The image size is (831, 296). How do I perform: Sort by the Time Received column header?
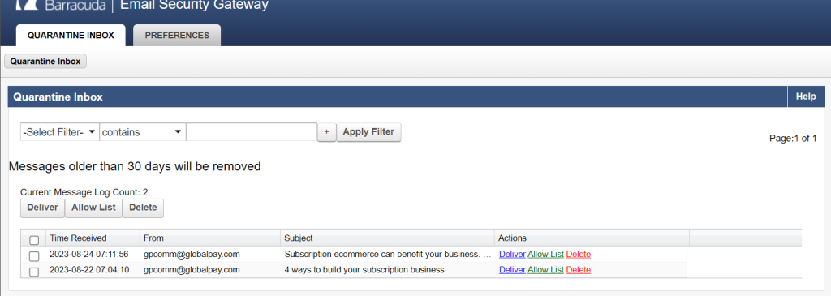78,238
